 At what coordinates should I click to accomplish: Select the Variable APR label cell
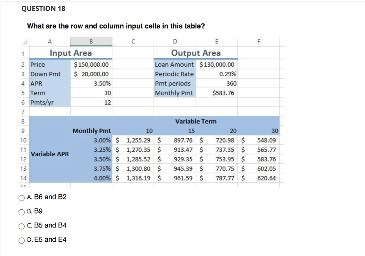[x=50, y=155]
